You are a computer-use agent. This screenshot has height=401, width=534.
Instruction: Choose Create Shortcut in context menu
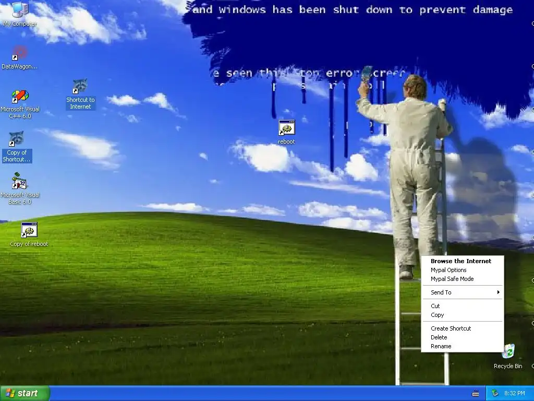463,328
